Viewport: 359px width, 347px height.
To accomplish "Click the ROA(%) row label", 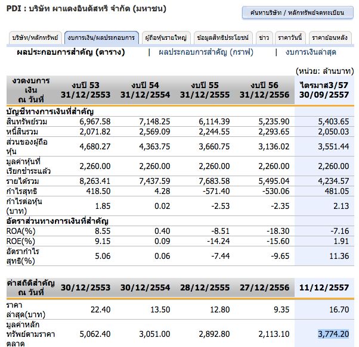I will click(x=21, y=231).
